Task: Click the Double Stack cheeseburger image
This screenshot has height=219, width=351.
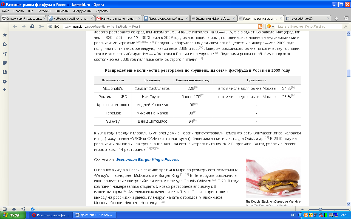Action: tap(273, 178)
